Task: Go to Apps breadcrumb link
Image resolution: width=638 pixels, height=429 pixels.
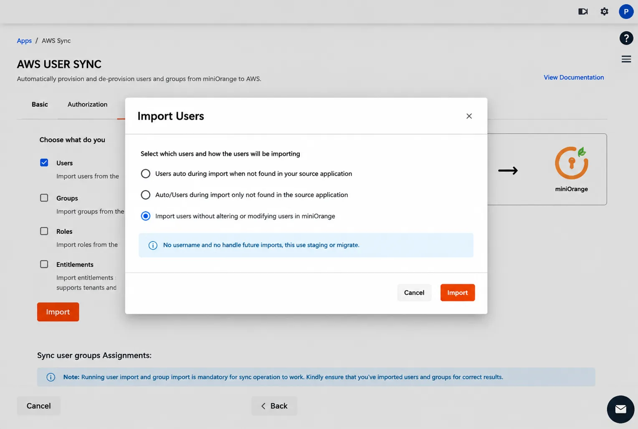Action: 24,40
